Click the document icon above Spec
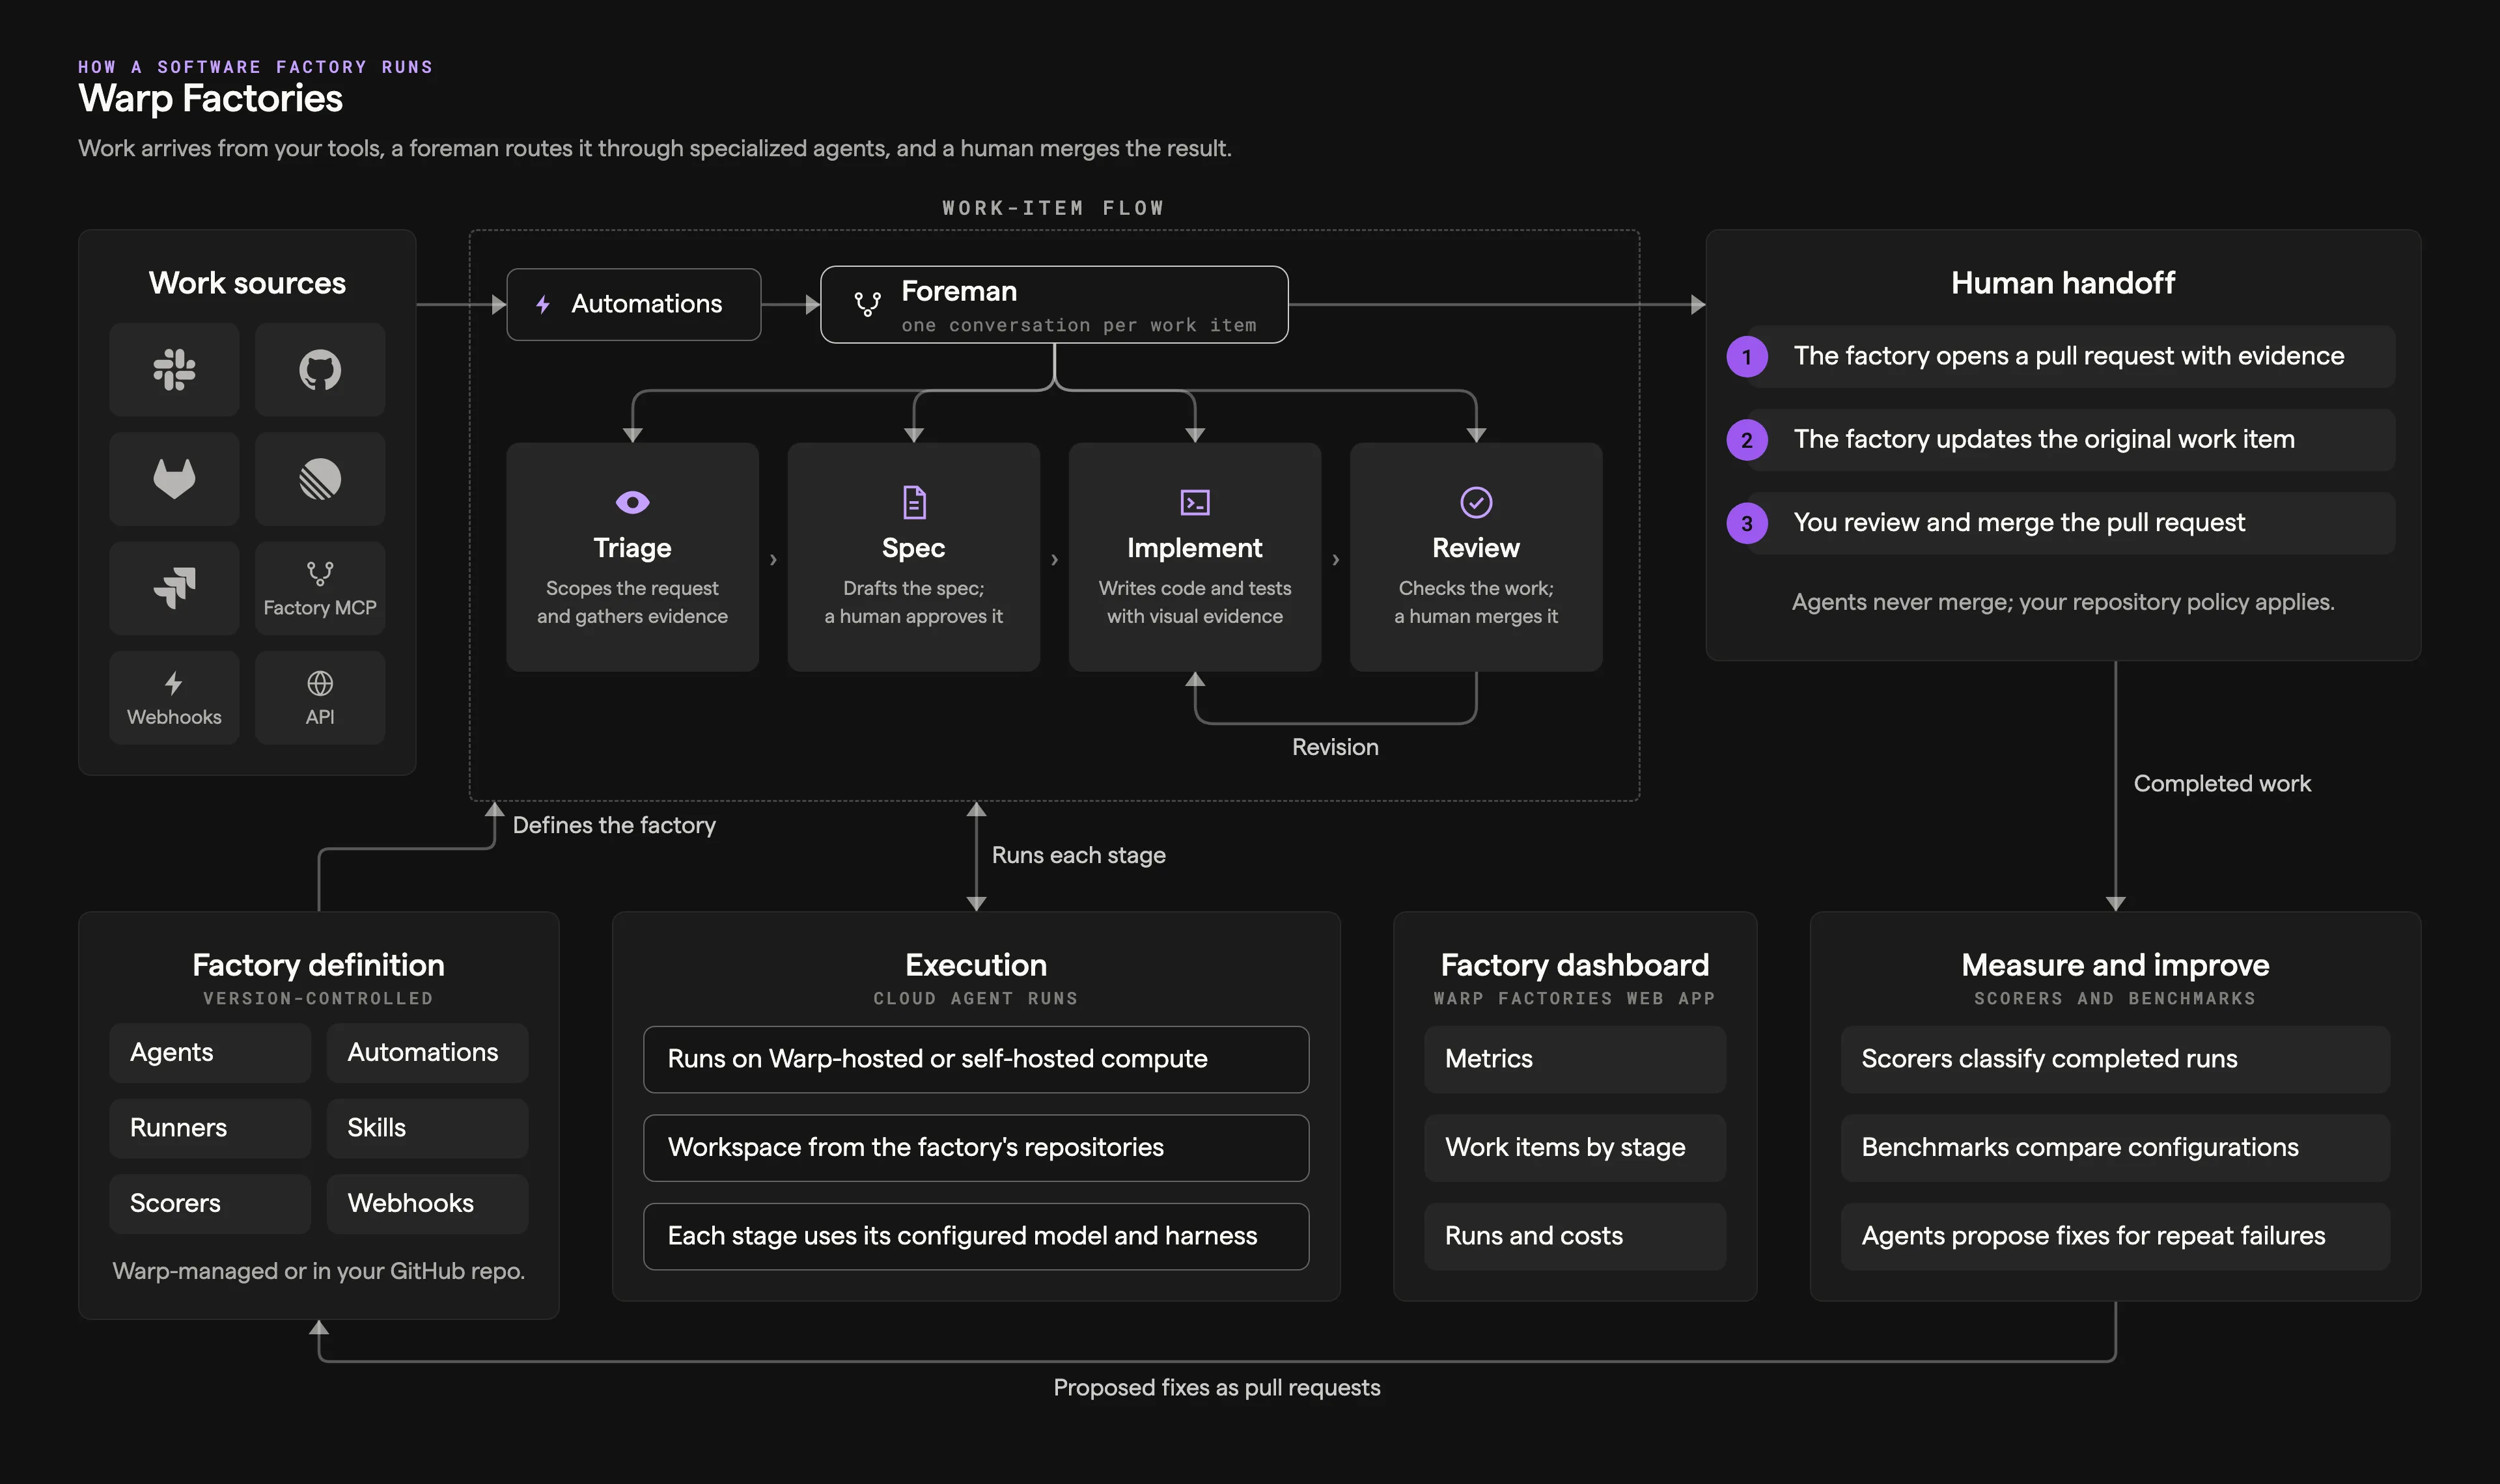 (x=914, y=502)
